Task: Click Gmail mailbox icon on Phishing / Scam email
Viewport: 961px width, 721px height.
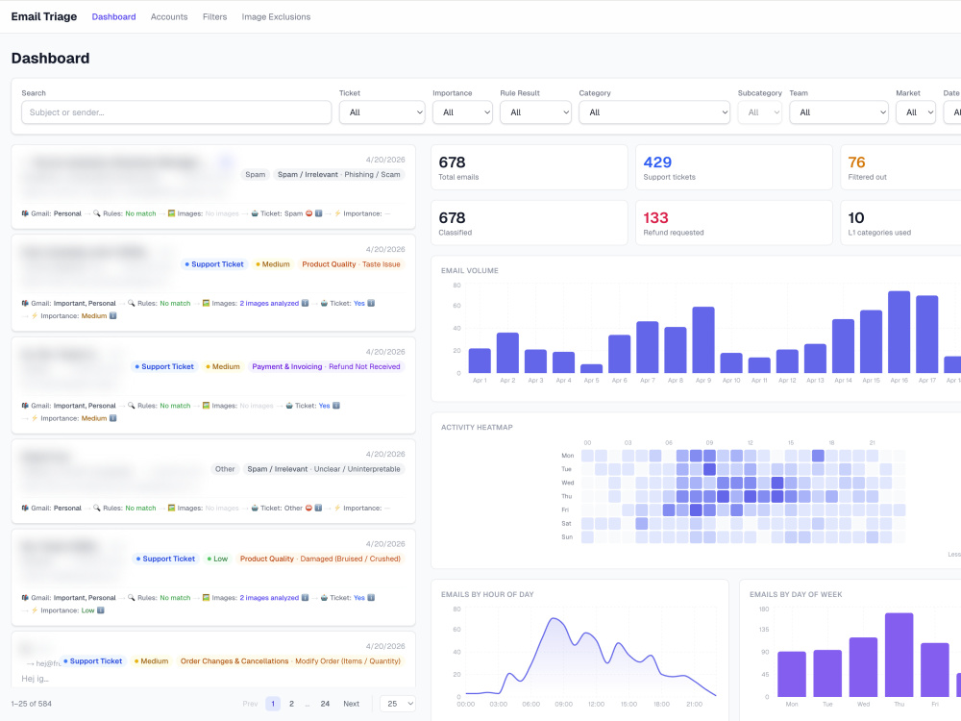Action: click(x=25, y=213)
